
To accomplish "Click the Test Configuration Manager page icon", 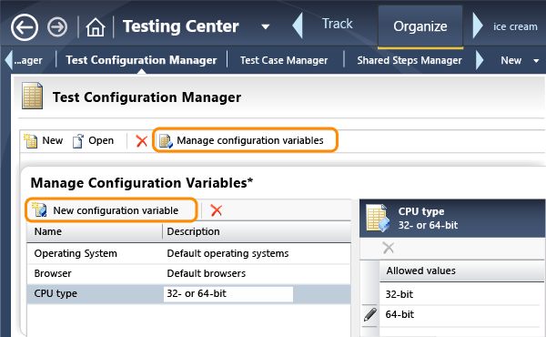I will click(x=33, y=96).
